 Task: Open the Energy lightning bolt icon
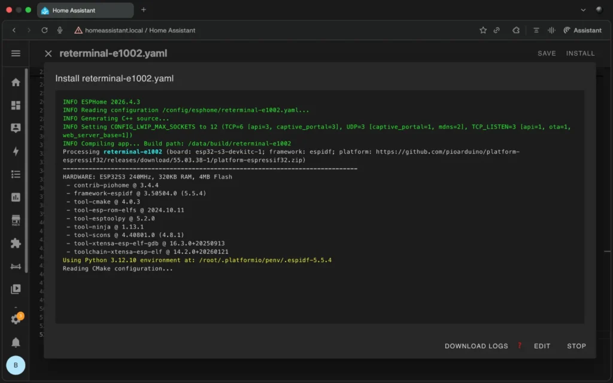click(x=16, y=151)
